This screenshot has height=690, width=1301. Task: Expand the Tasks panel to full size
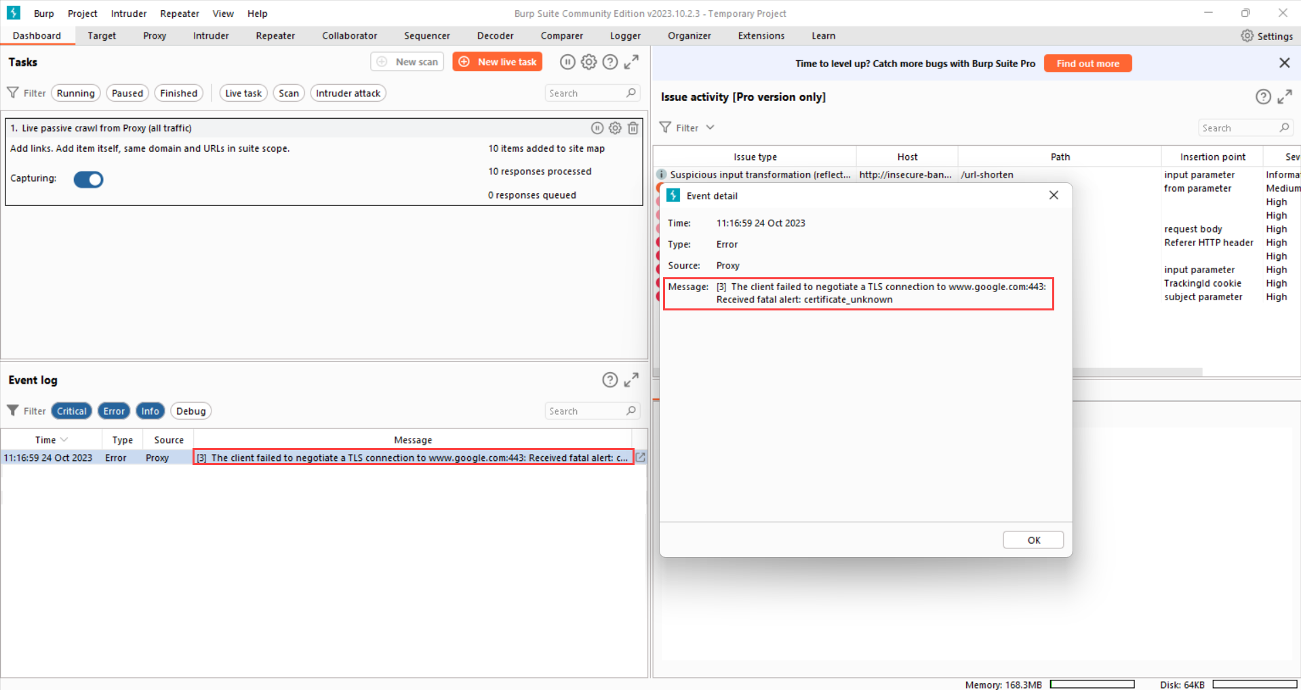pyautogui.click(x=631, y=62)
